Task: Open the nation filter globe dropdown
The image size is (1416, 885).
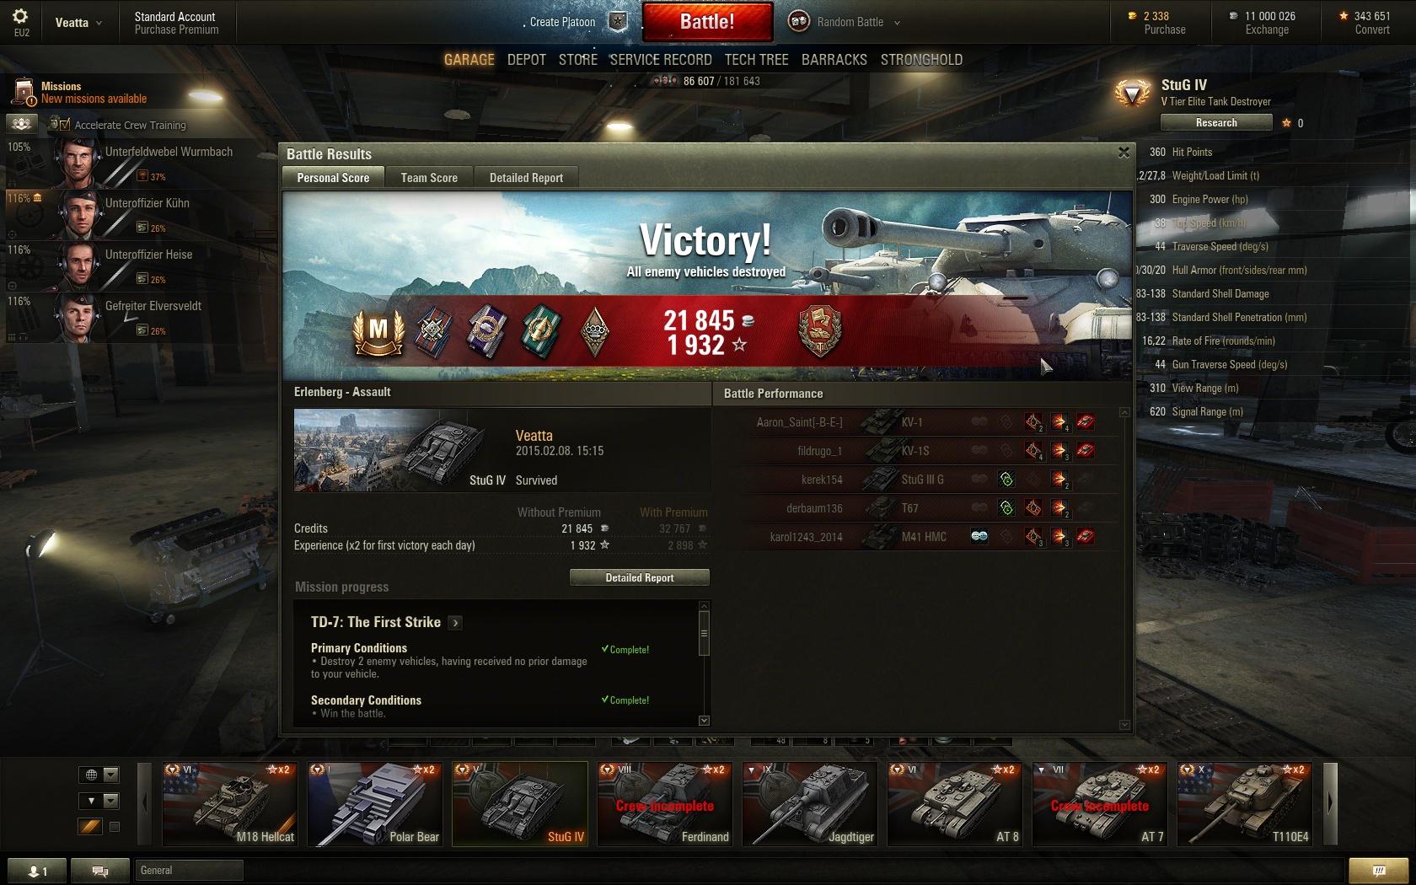Action: point(99,775)
